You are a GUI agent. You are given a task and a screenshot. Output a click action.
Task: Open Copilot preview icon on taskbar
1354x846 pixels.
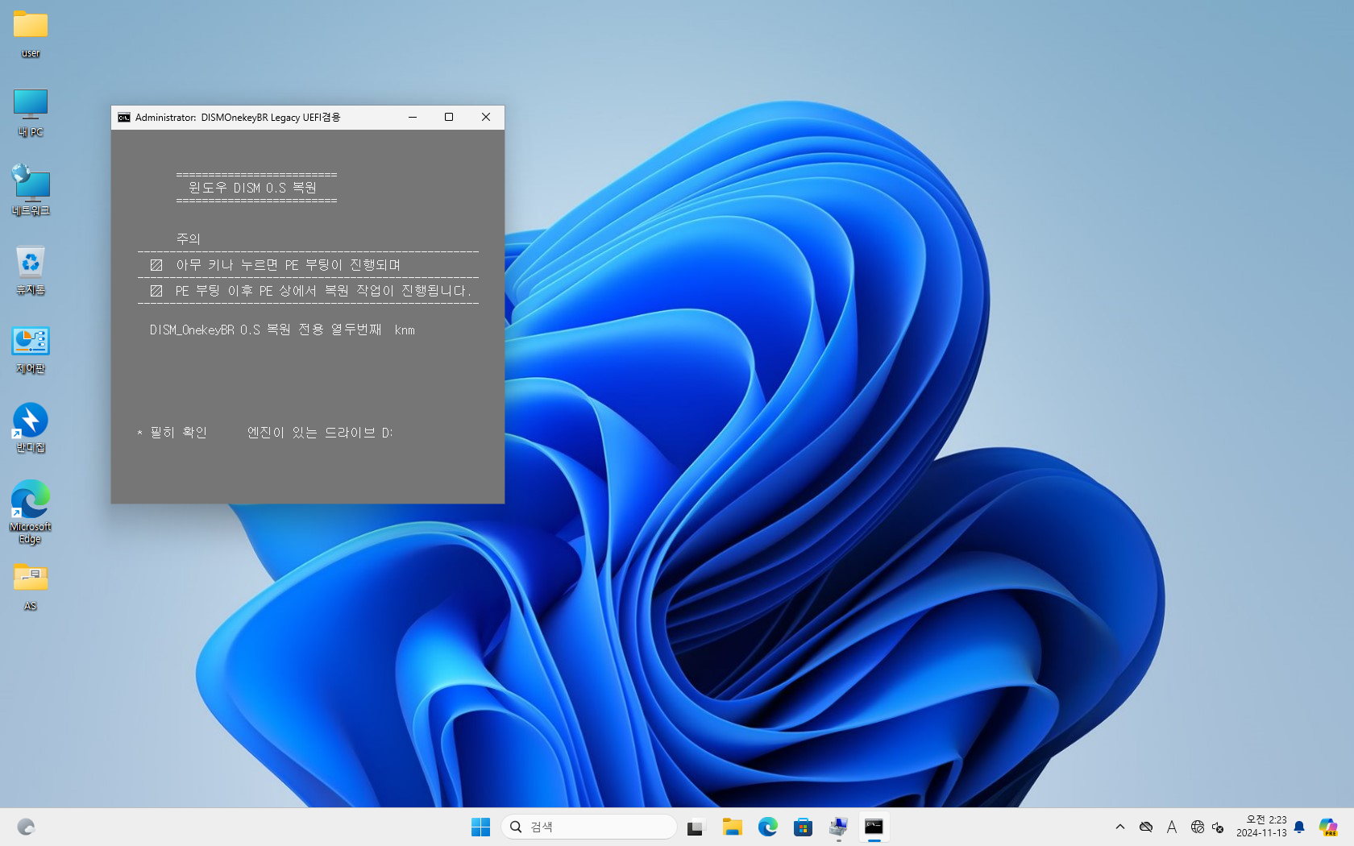click(x=1328, y=827)
